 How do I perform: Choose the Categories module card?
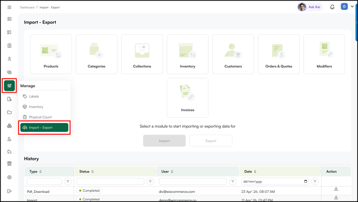pyautogui.click(x=97, y=55)
